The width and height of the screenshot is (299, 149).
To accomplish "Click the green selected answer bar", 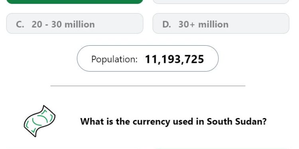I will coord(75,2).
